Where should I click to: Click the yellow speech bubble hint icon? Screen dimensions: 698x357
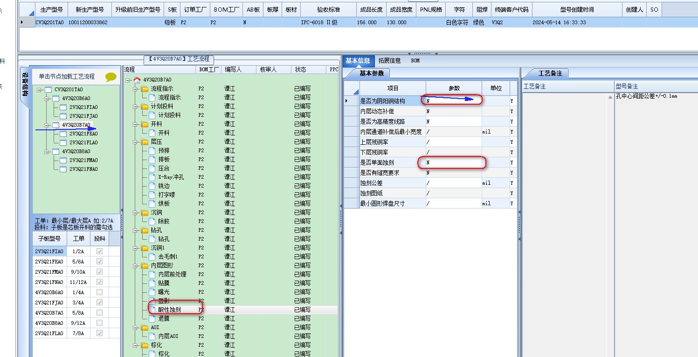[x=111, y=77]
